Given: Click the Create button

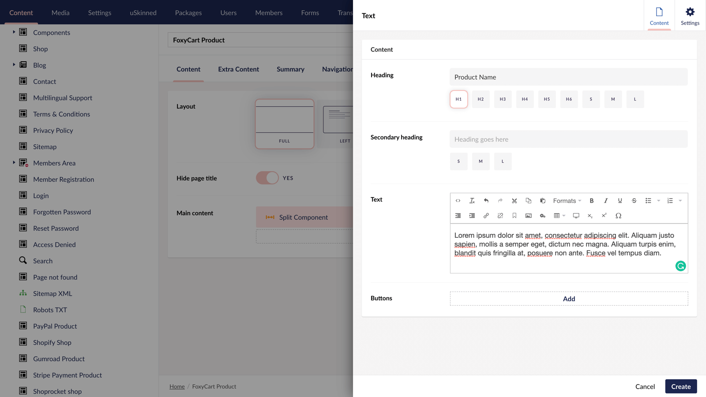Looking at the screenshot, I should point(681,386).
